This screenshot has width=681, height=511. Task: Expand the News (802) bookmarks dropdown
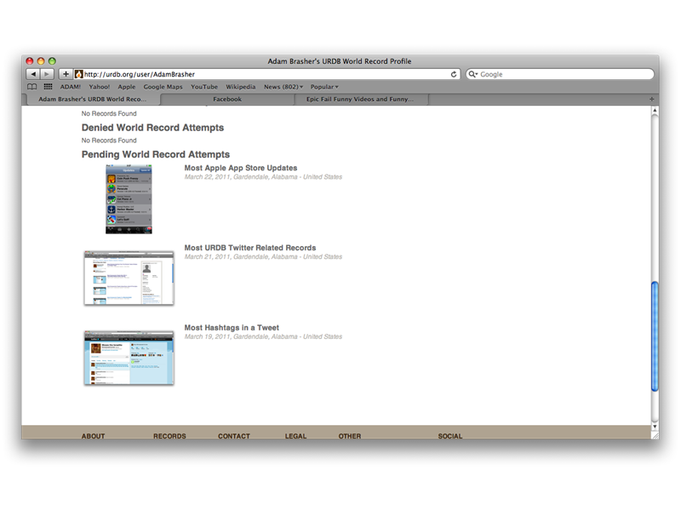(283, 87)
